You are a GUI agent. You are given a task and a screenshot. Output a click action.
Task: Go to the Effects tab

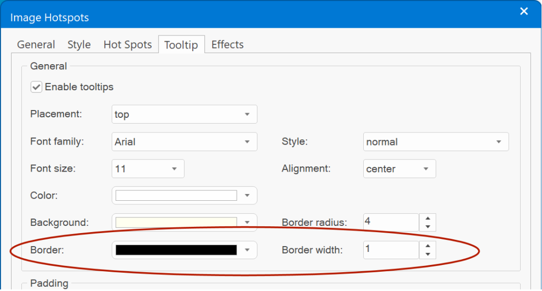[227, 45]
